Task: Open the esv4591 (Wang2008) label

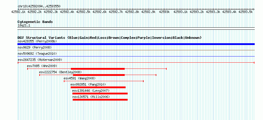Action: pyautogui.click(x=79, y=78)
